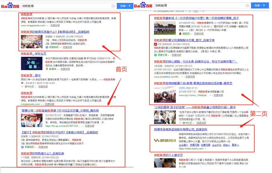
Task: Click the 简书社区 icon on the left page
Action: (22, 87)
